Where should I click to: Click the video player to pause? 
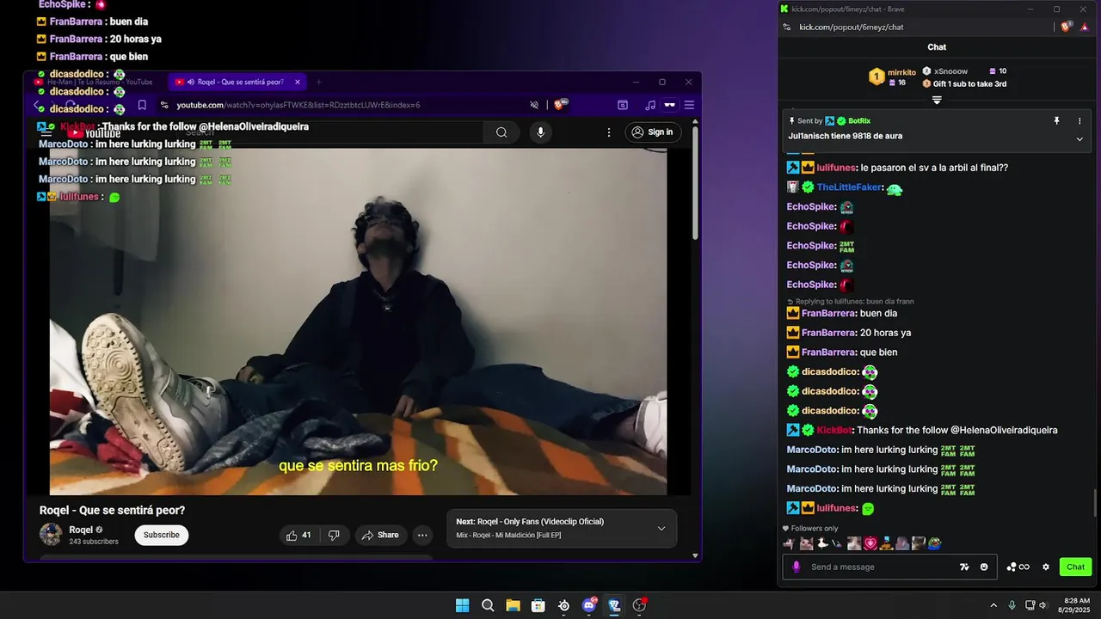click(x=358, y=322)
